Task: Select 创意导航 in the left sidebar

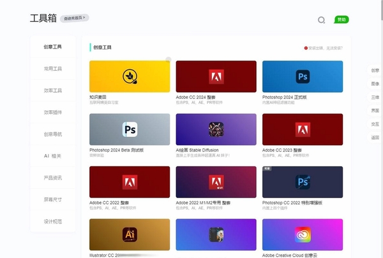Action: coord(53,134)
